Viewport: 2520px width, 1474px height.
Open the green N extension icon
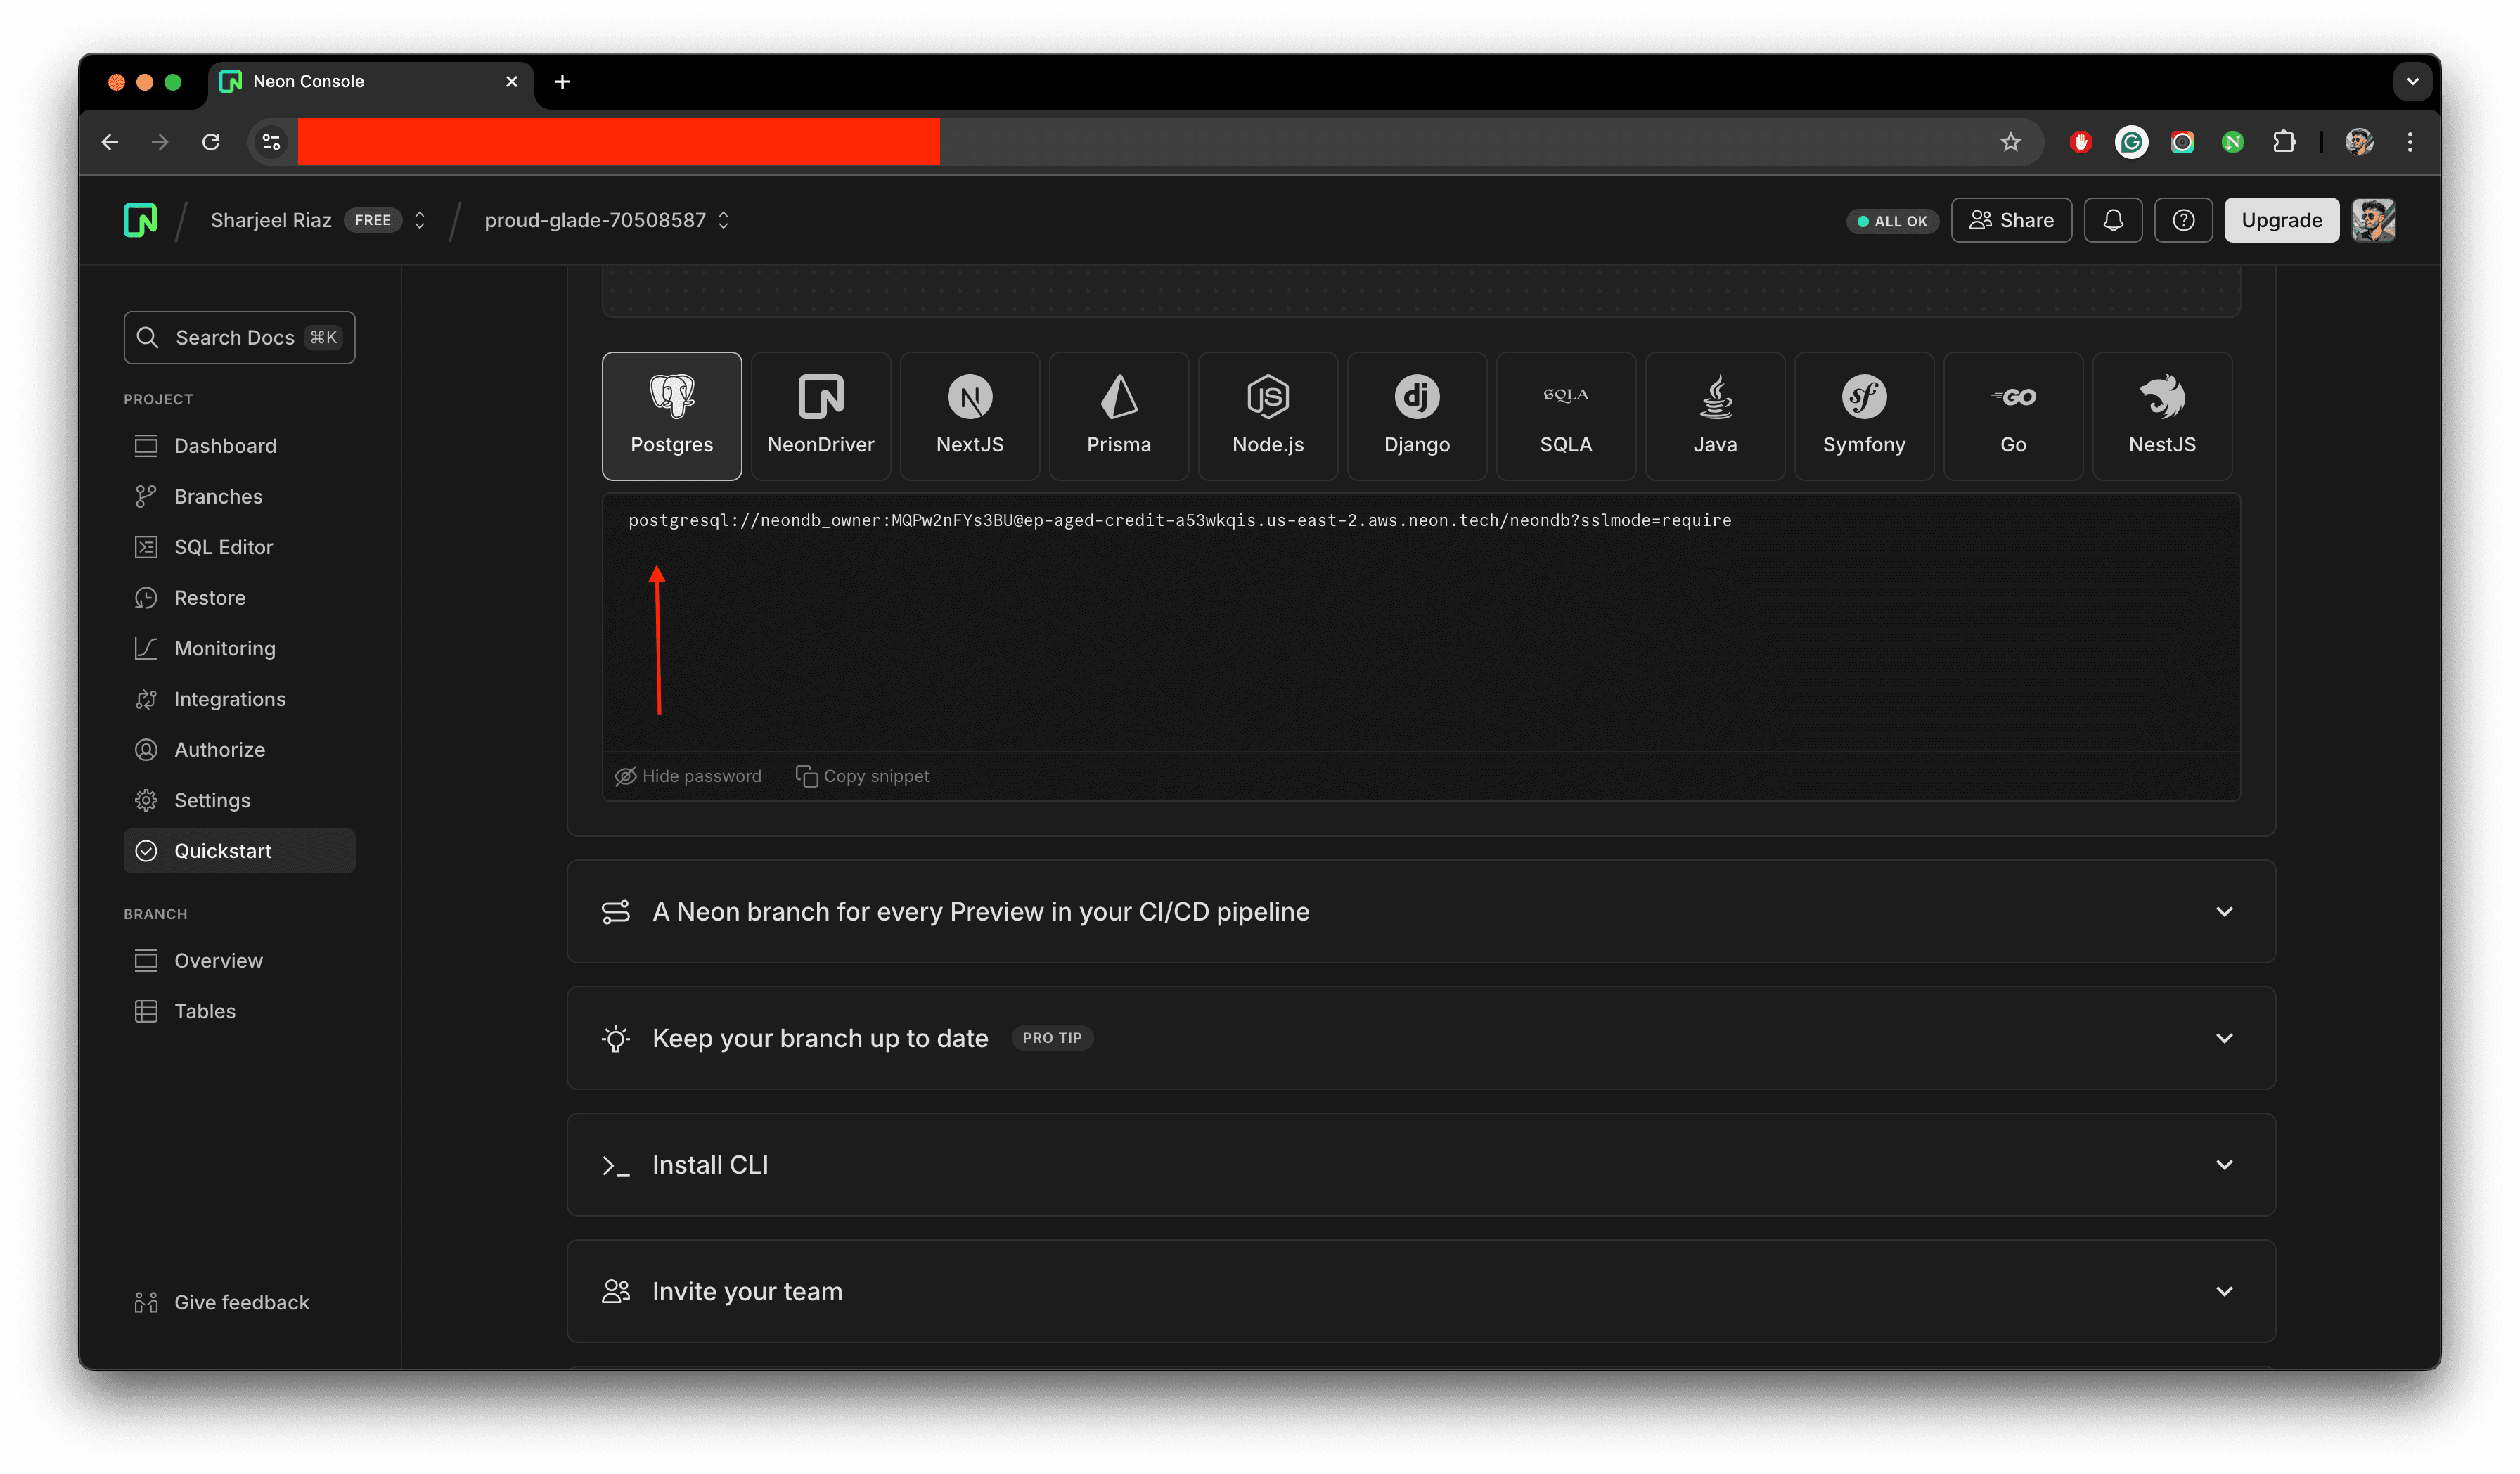[2233, 142]
